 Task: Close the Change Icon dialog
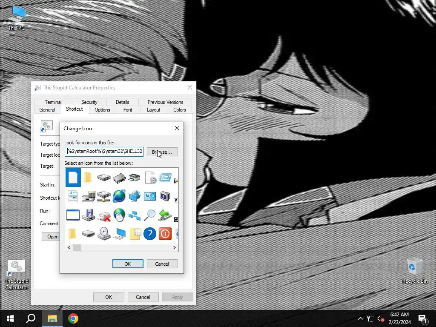177,128
